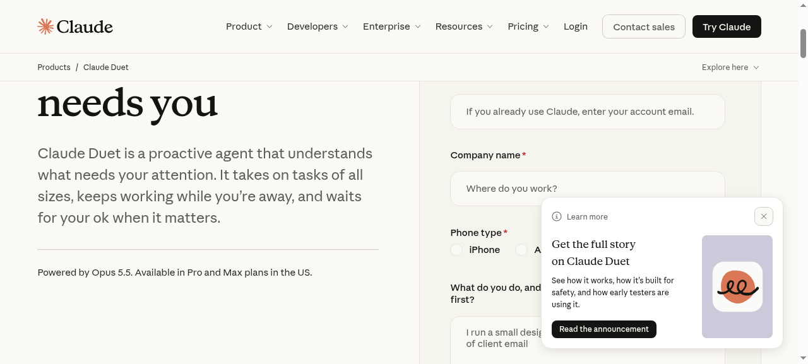
Task: Click the vertical scrollbar thumb
Action: tap(804, 44)
